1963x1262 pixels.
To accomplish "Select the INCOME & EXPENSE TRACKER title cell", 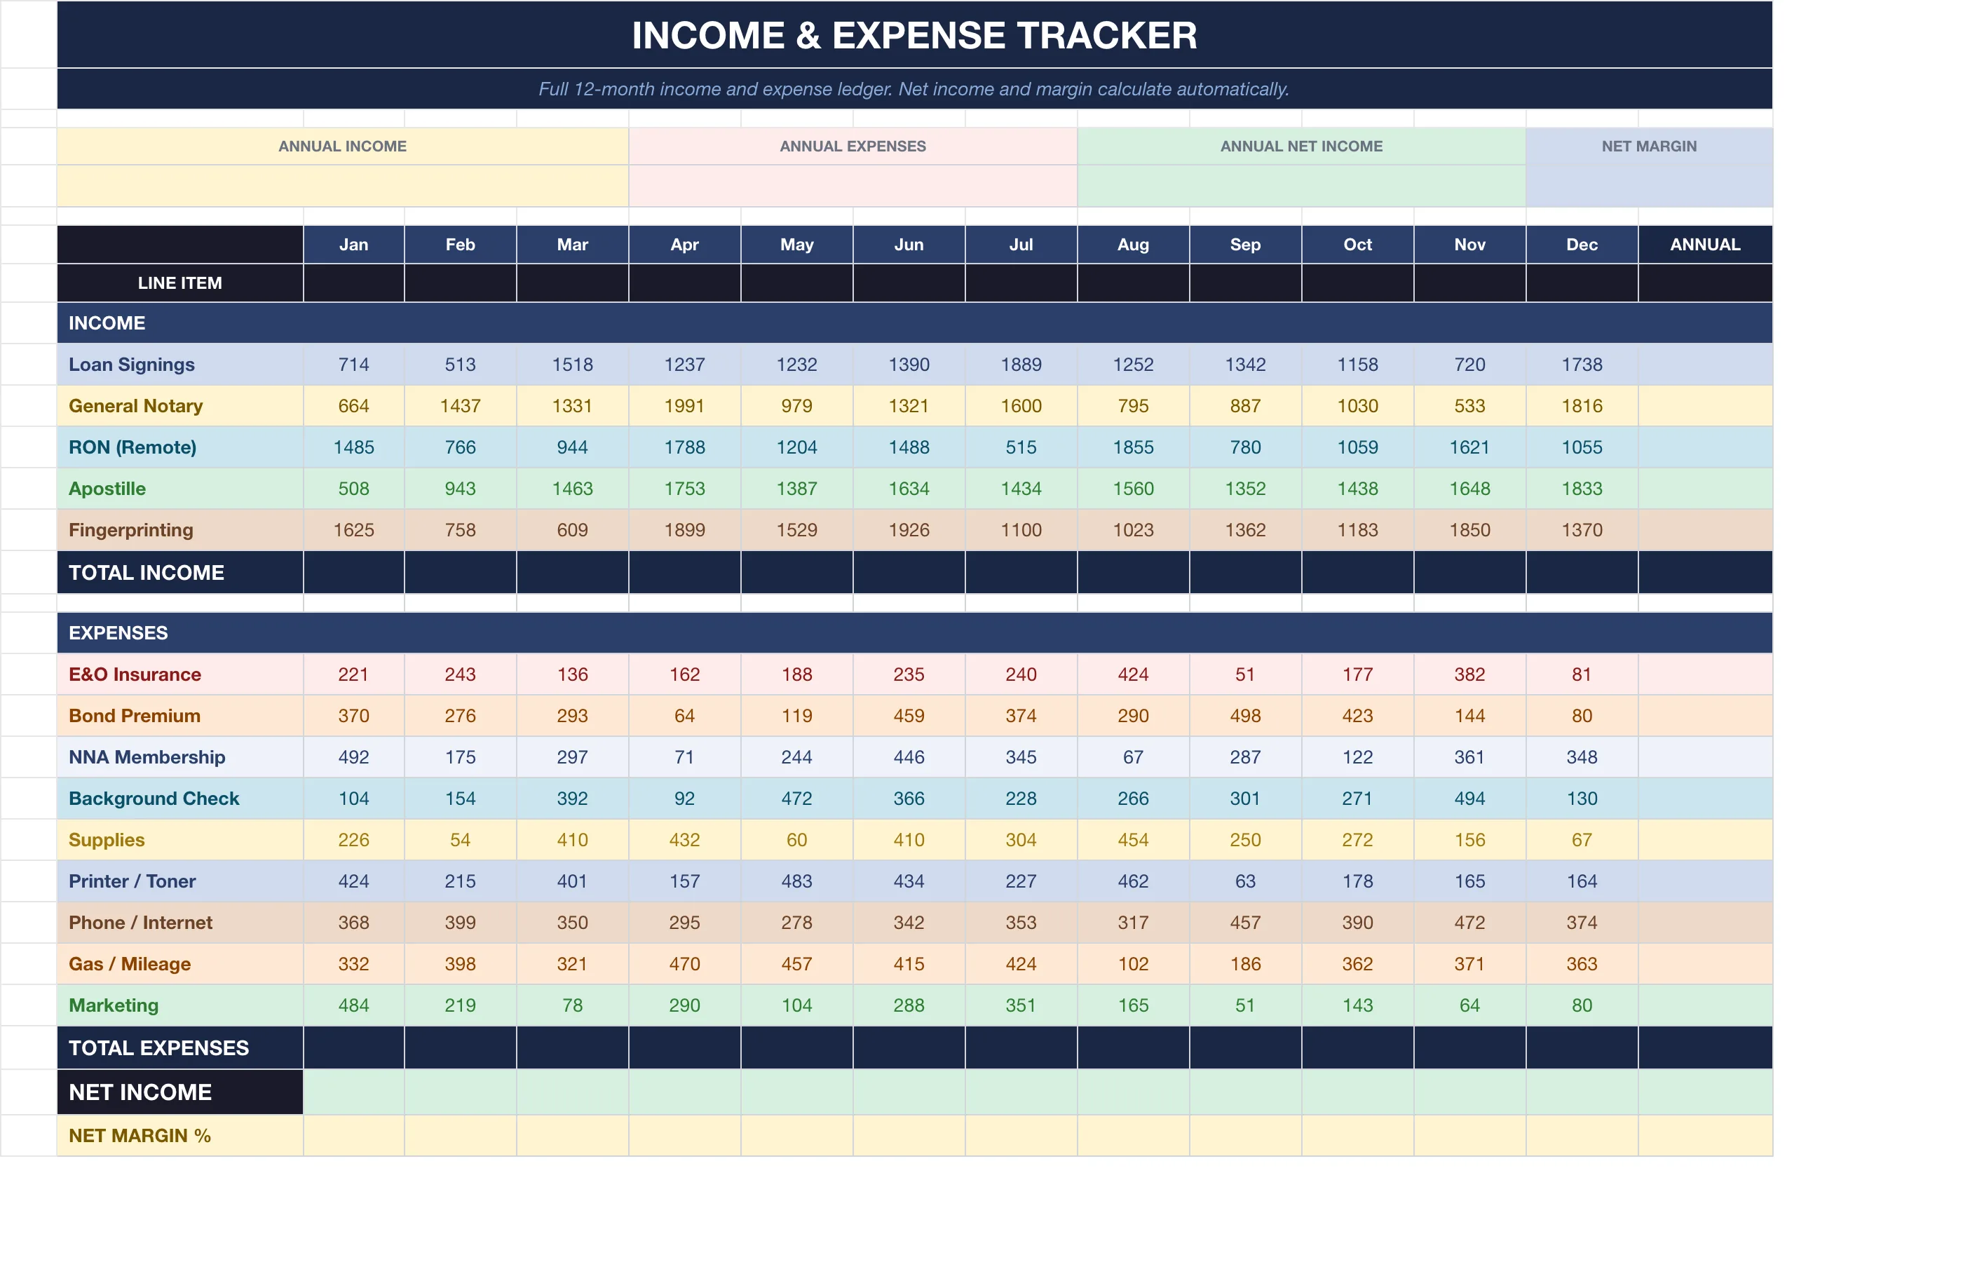I will pos(914,34).
